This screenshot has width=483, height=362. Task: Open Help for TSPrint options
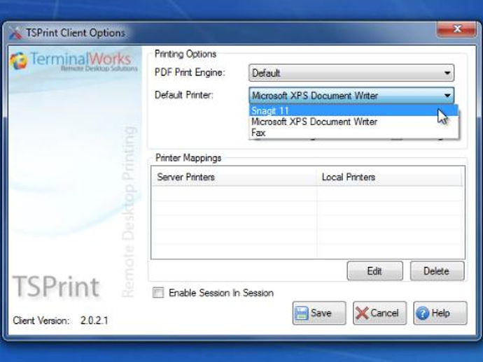(x=440, y=313)
